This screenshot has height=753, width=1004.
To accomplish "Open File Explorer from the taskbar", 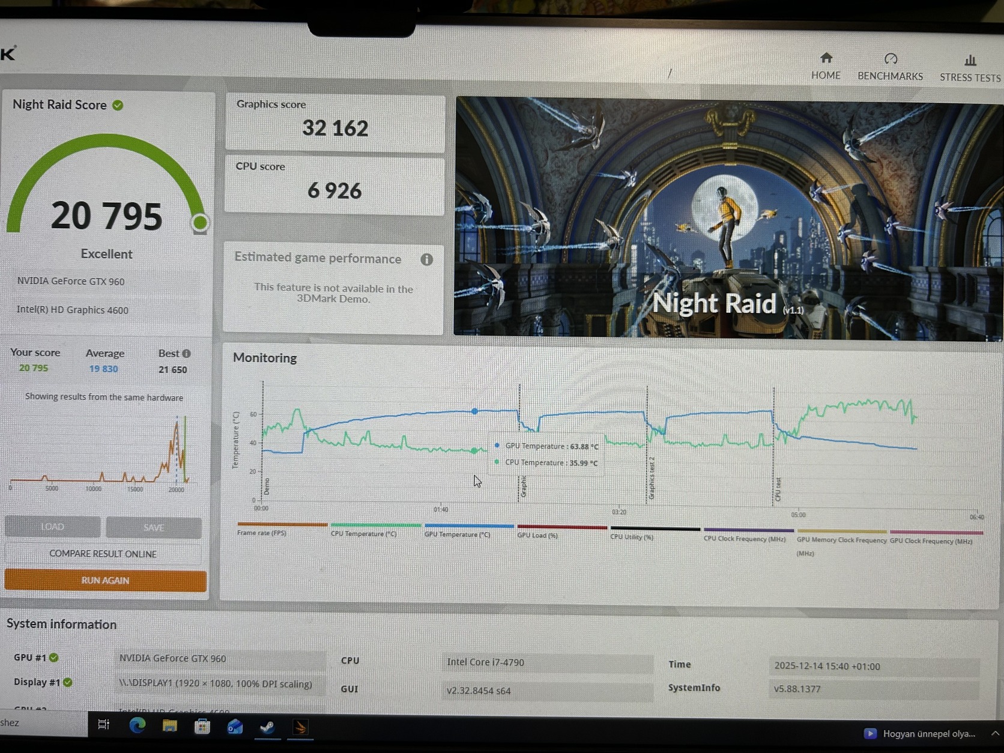I will point(169,726).
